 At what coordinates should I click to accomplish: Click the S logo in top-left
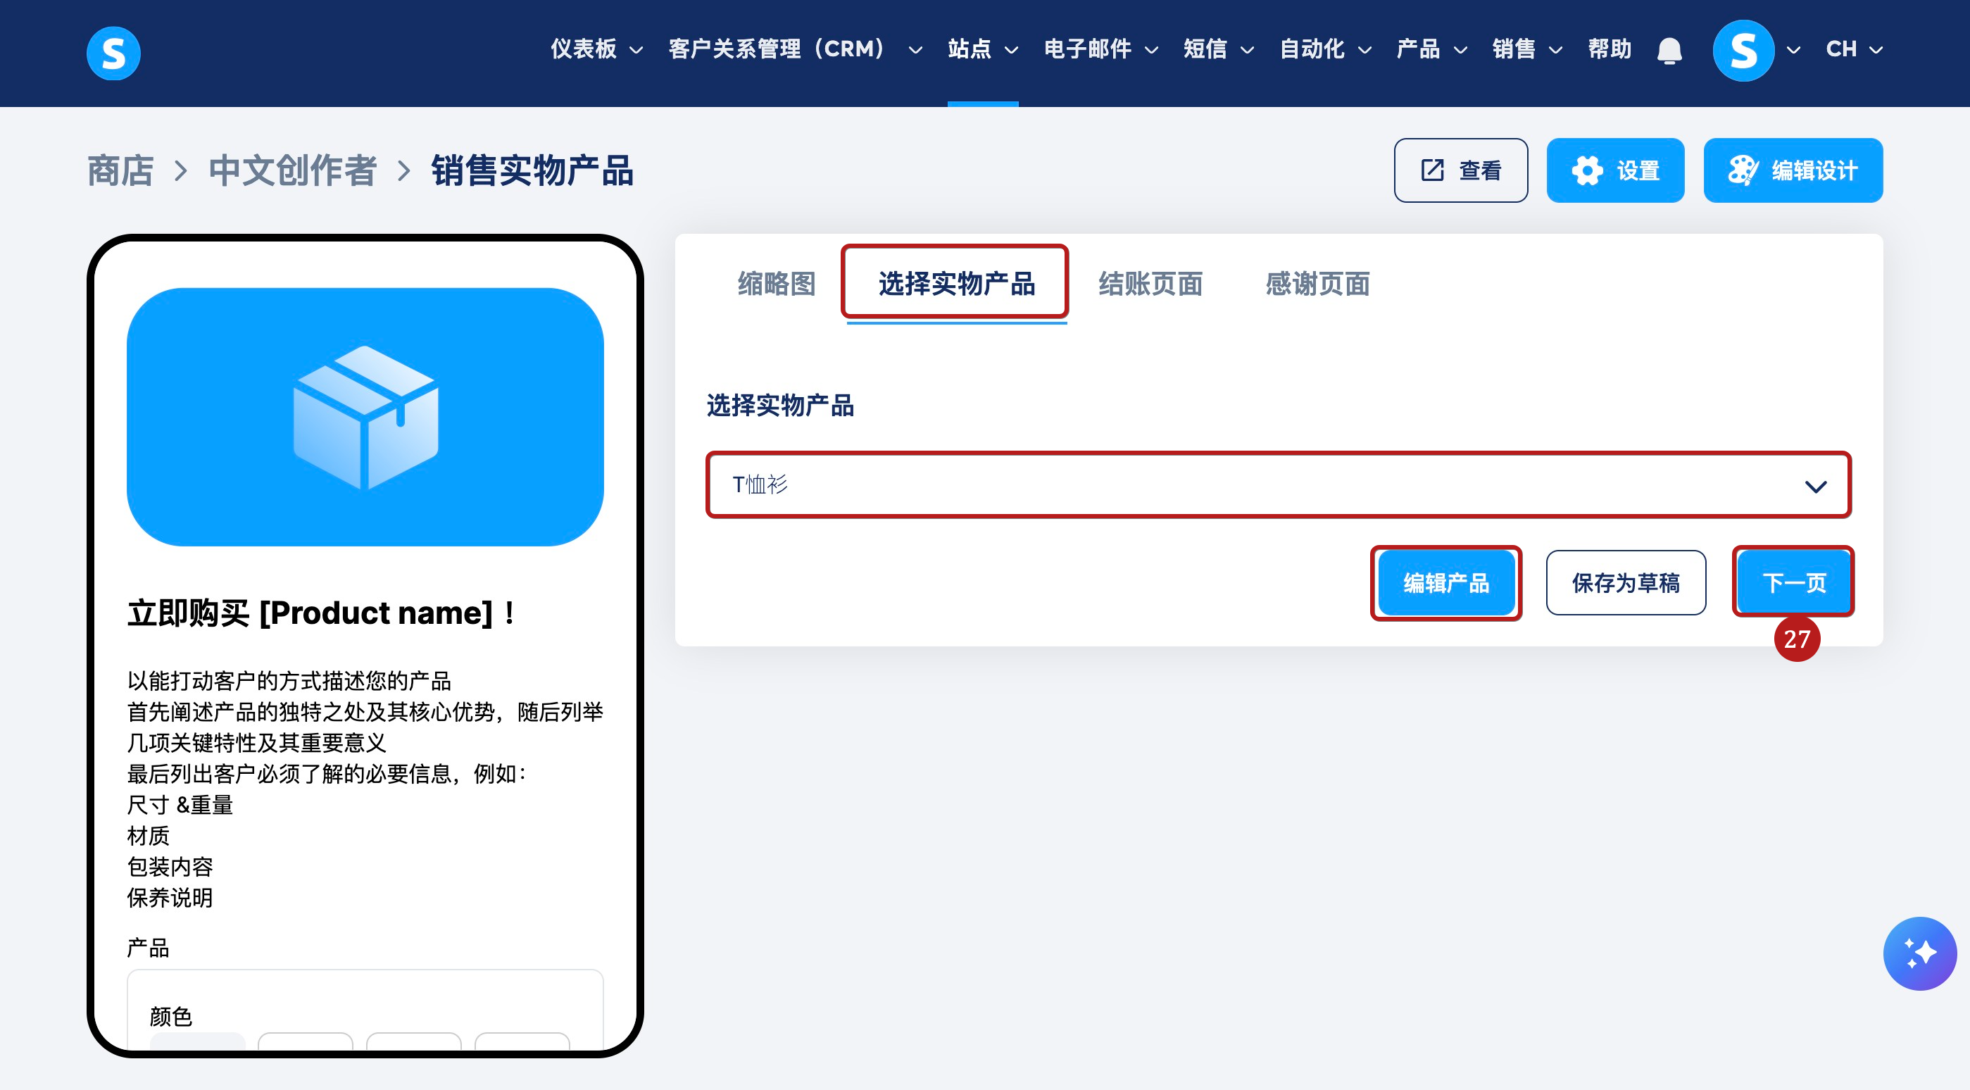113,53
